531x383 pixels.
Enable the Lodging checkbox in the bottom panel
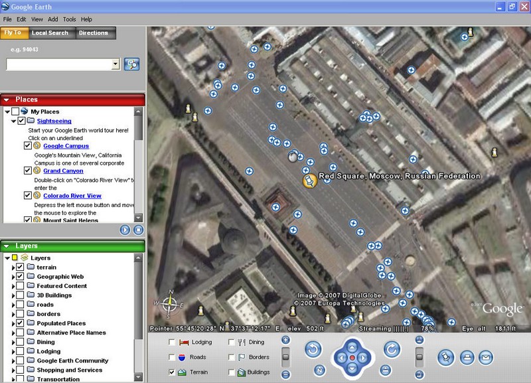tap(172, 343)
